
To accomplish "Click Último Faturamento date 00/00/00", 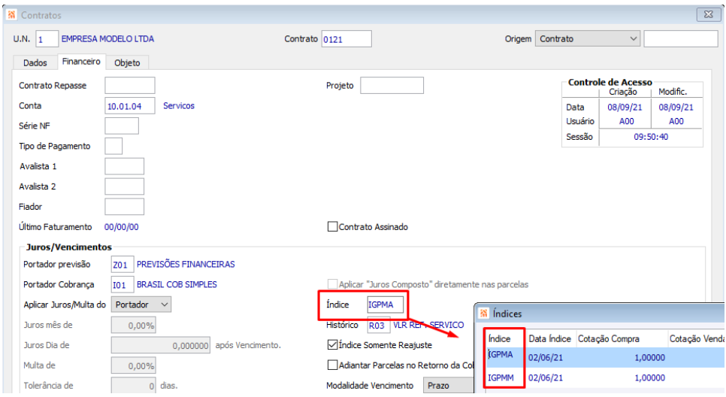I will click(121, 227).
